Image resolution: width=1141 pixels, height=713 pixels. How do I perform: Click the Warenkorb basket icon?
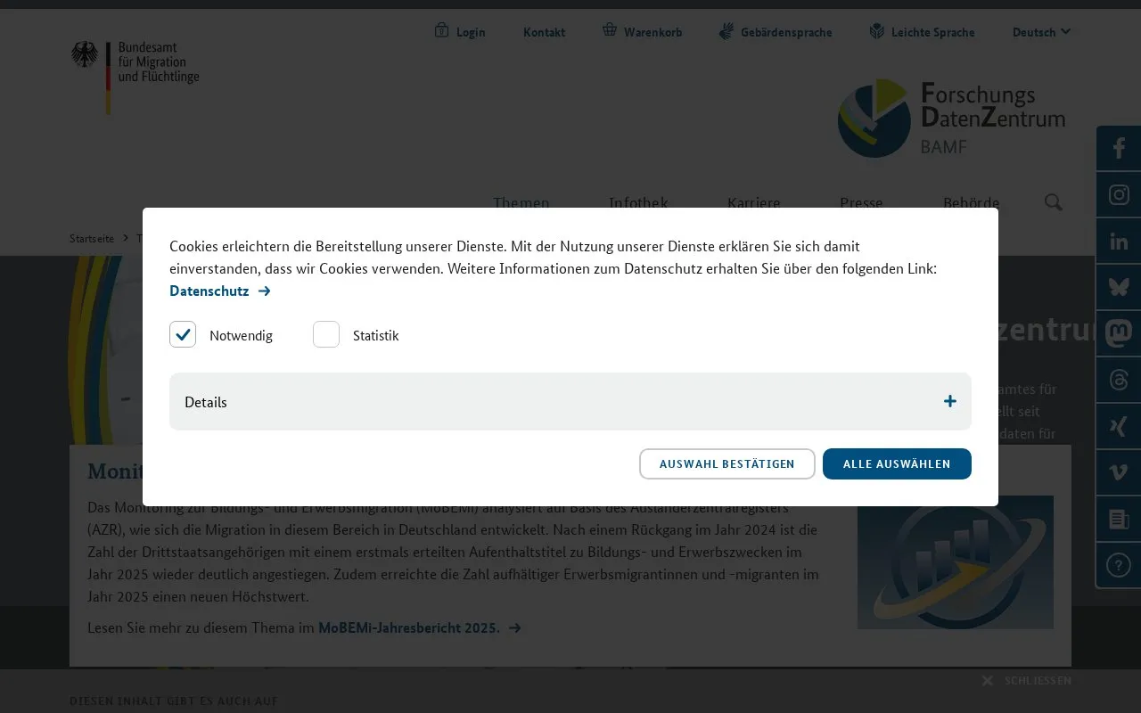click(610, 30)
